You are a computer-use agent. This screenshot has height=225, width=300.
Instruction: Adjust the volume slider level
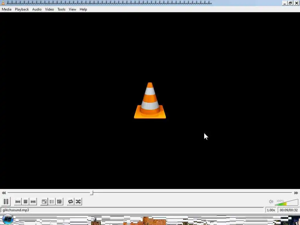[287, 202]
